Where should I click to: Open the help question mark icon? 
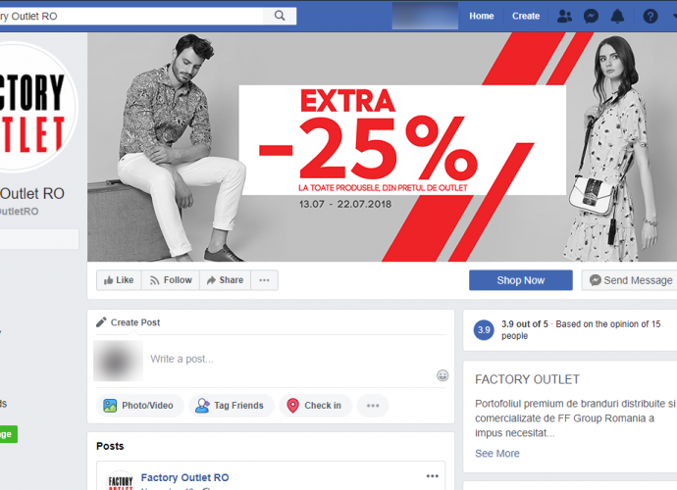[651, 17]
